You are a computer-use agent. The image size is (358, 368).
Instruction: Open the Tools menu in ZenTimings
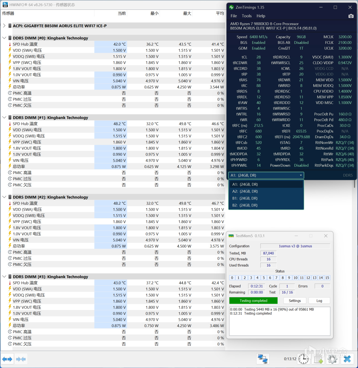point(247,16)
